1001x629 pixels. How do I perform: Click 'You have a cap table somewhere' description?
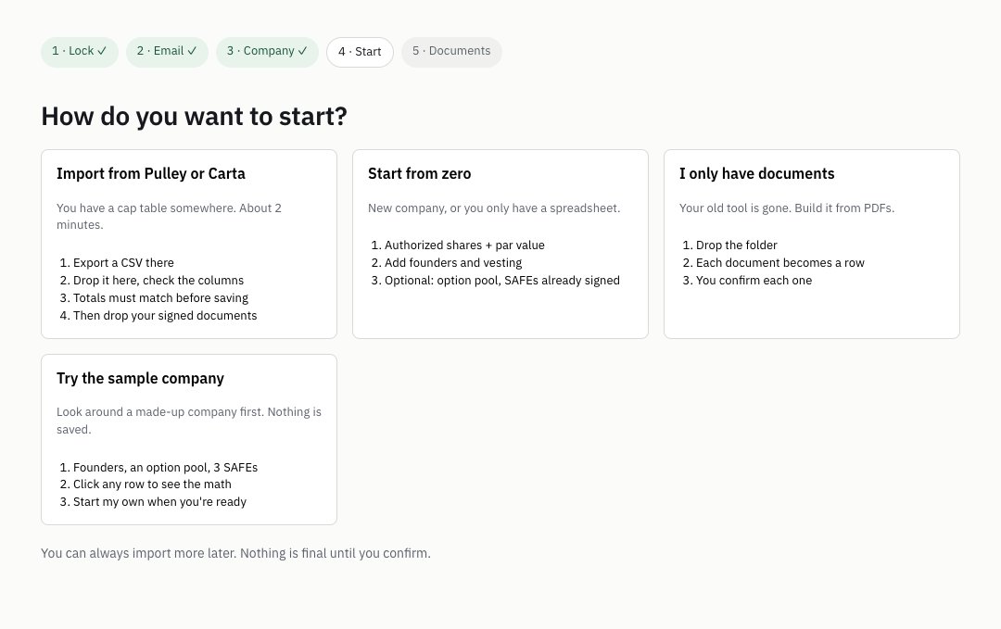pyautogui.click(x=169, y=216)
